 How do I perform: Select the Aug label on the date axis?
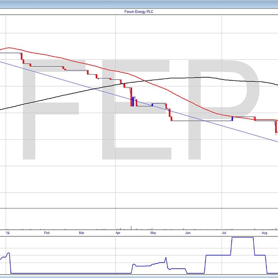point(264,233)
